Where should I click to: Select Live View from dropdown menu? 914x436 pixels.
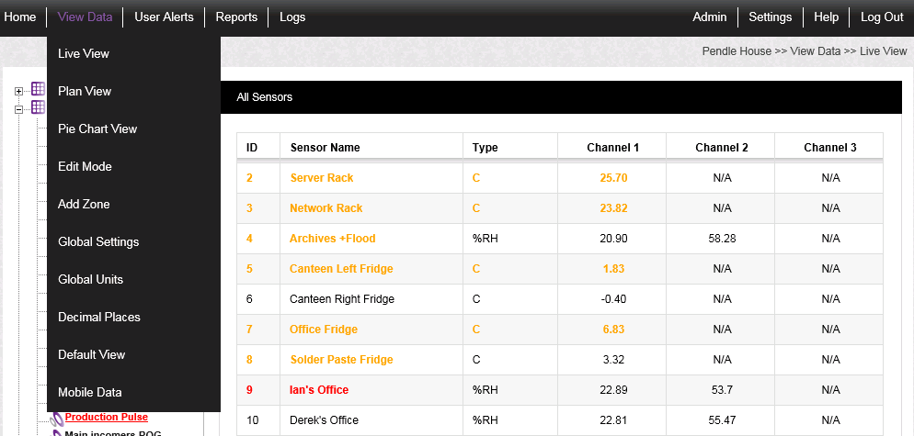pos(84,54)
